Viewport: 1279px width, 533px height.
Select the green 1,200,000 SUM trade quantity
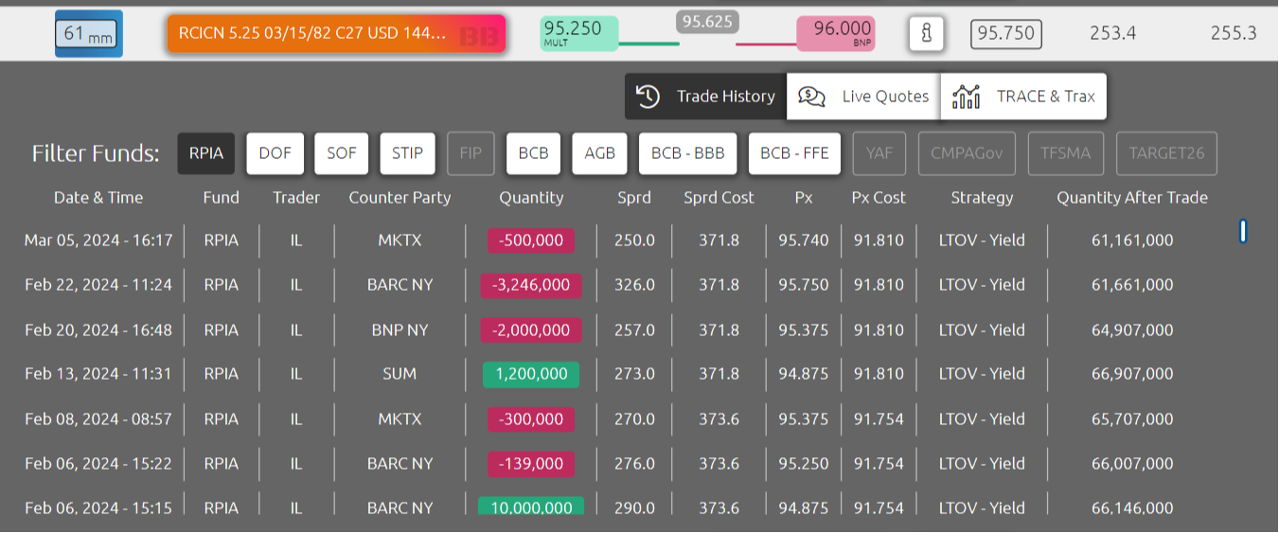coord(531,374)
